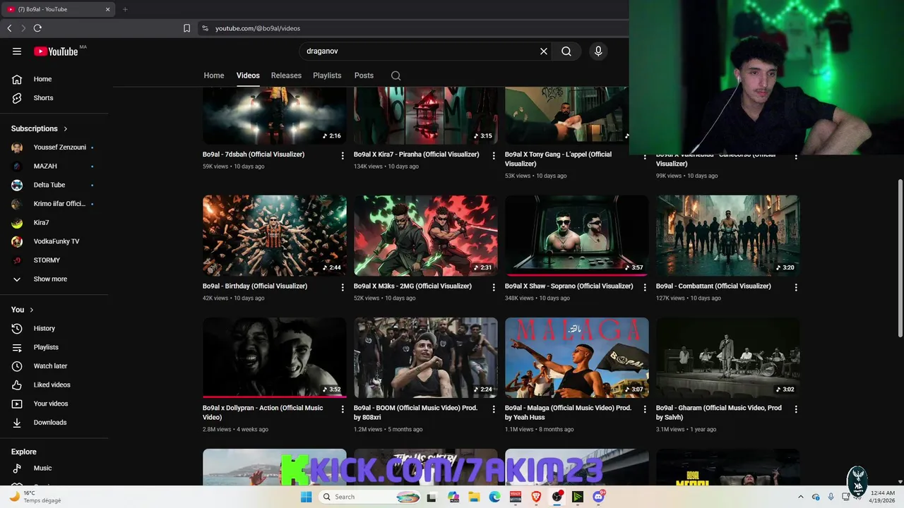
Task: Open more options for Gharam video
Action: click(x=796, y=409)
